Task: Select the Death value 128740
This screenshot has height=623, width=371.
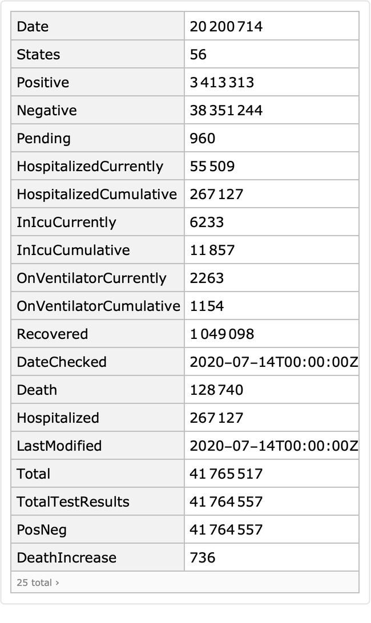Action: (216, 390)
